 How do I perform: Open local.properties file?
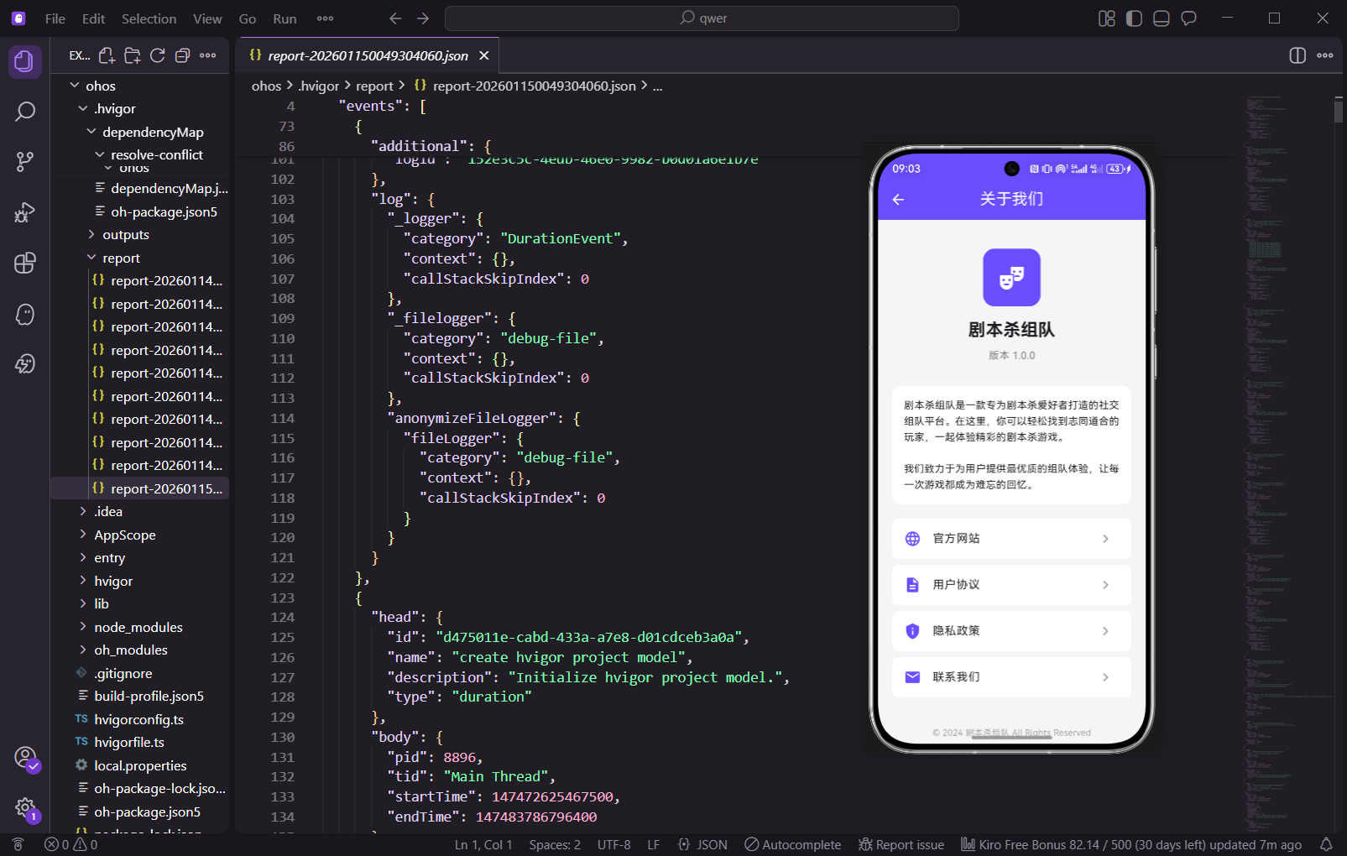coord(139,765)
